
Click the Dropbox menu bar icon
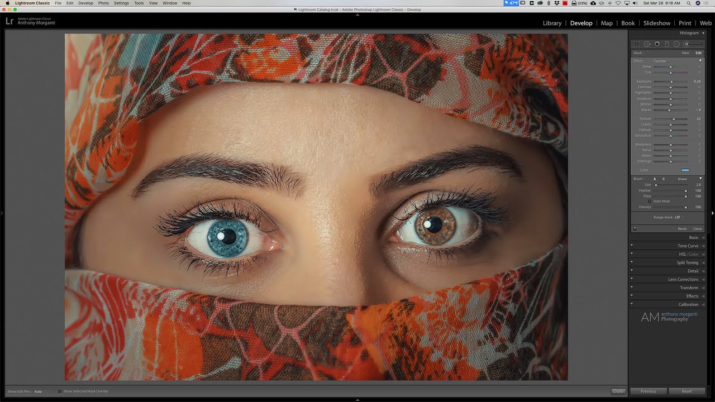coord(556,3)
